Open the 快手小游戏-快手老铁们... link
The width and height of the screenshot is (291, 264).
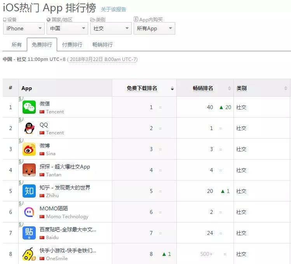[x=68, y=250]
